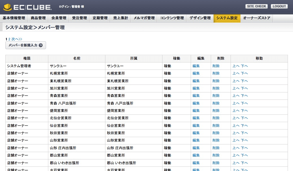This screenshot has height=171, width=293.
Task: Open the 商品管理 menu tab
Action: coord(38,18)
